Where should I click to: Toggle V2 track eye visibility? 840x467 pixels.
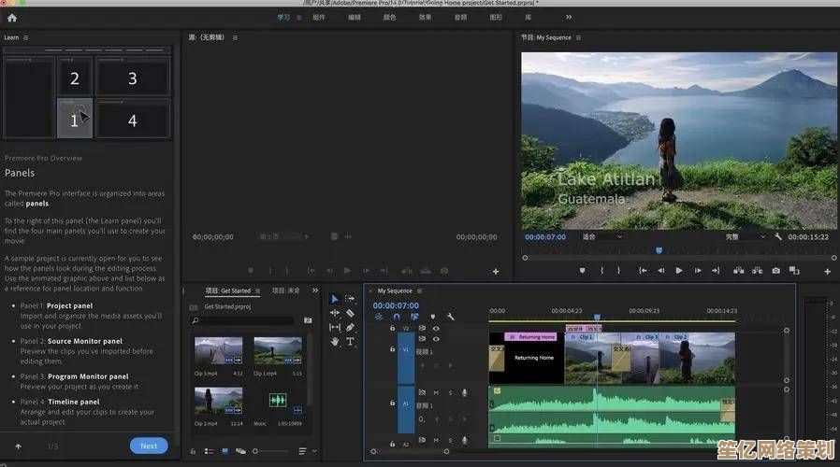[436, 328]
